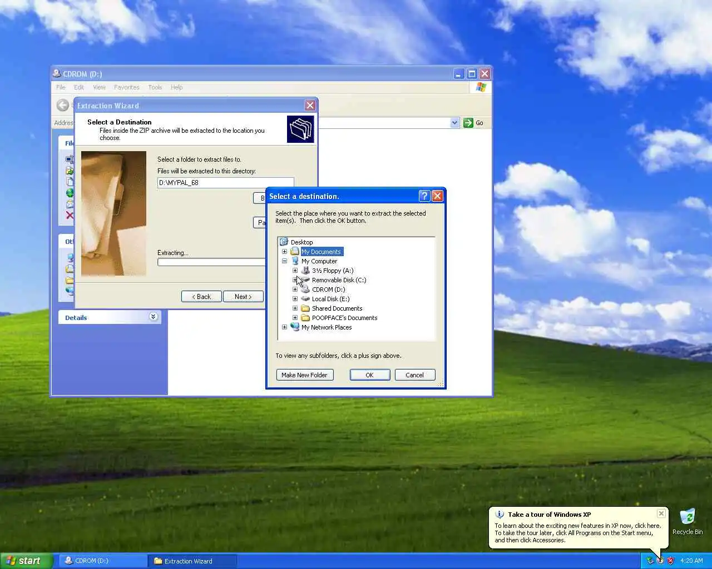
Task: Close the Extraction Wizard window
Action: (x=310, y=105)
